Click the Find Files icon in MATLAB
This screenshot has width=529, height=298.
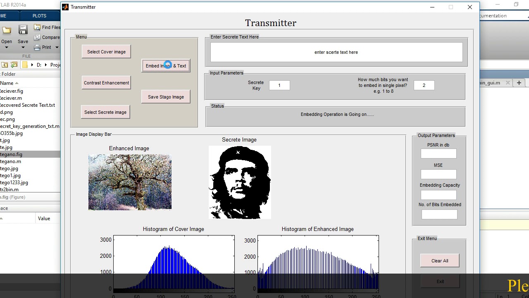coord(37,27)
